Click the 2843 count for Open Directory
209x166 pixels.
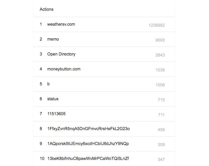pos(160,55)
